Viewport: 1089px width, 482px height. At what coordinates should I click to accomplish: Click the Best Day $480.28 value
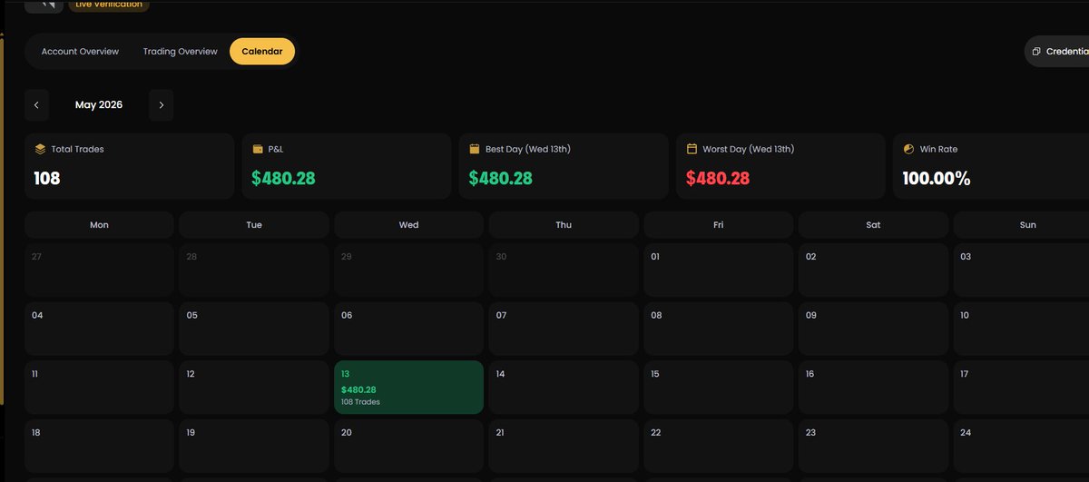point(500,179)
